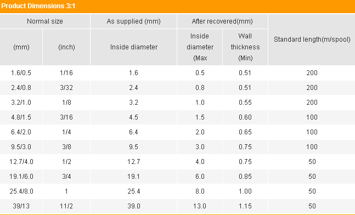Click the 25.4/8.0 size cell
The height and width of the screenshot is (215, 355).
[21, 191]
